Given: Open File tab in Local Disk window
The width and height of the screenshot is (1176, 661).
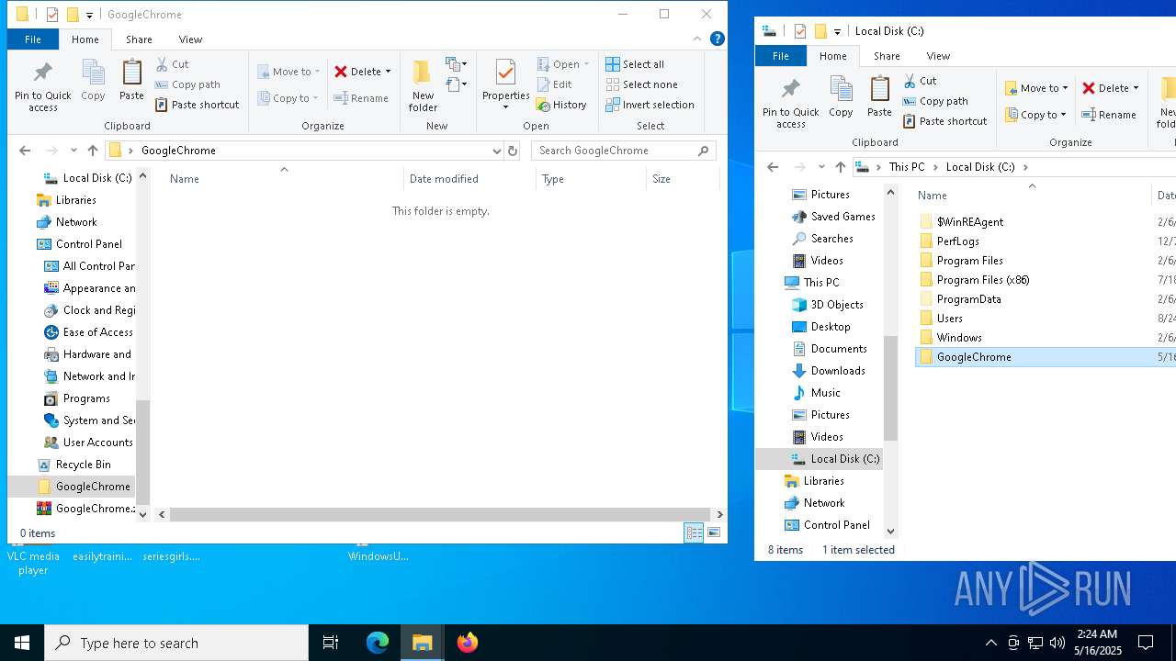Looking at the screenshot, I should point(780,56).
